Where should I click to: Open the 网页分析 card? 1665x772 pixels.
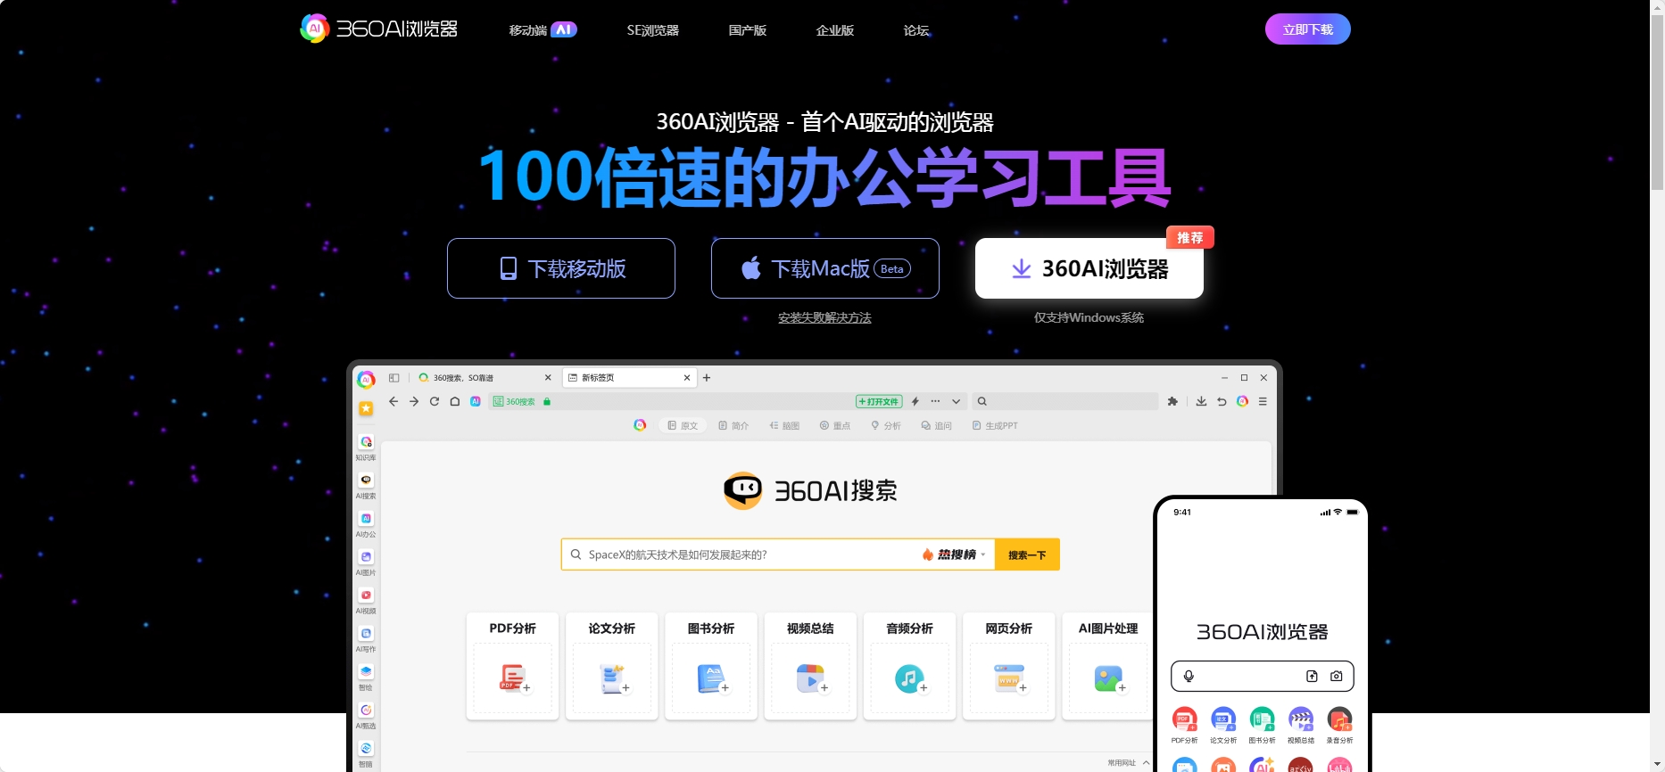1009,665
